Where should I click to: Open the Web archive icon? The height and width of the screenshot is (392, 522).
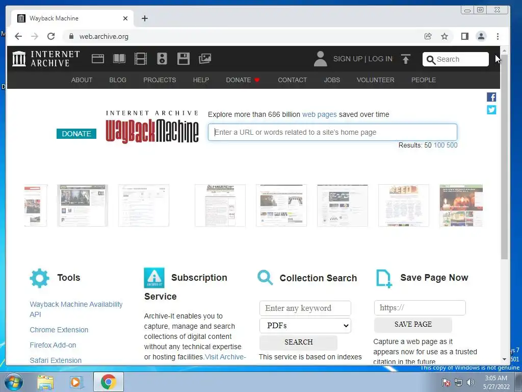[97, 59]
